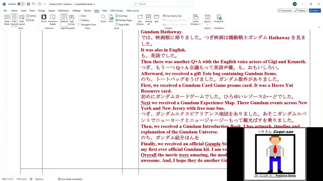
Task: Choose One Page zoom
Action: 121,16
